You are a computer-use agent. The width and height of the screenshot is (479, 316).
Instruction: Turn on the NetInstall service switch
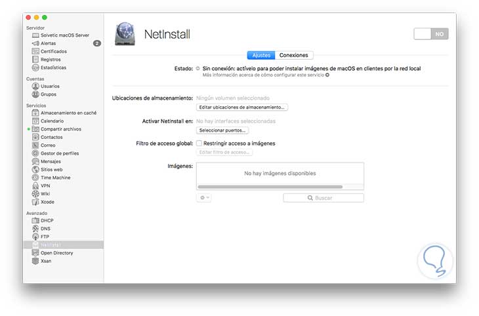431,34
